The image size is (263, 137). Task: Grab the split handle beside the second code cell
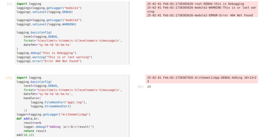pyautogui.click(x=129, y=106)
